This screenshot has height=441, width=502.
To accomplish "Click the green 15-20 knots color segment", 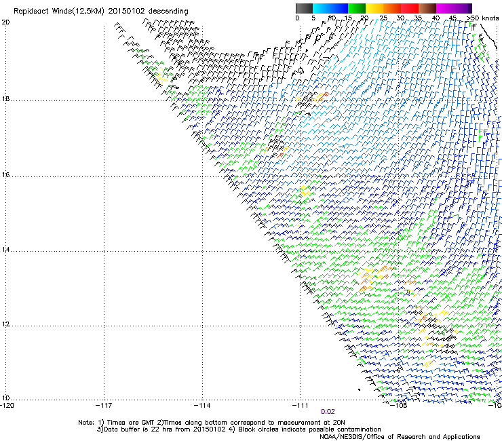I will (x=357, y=8).
